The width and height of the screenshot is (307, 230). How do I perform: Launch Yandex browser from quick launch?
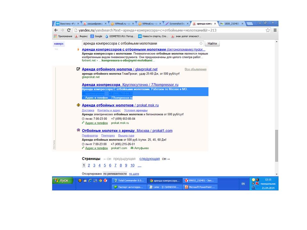pyautogui.click(x=105, y=180)
